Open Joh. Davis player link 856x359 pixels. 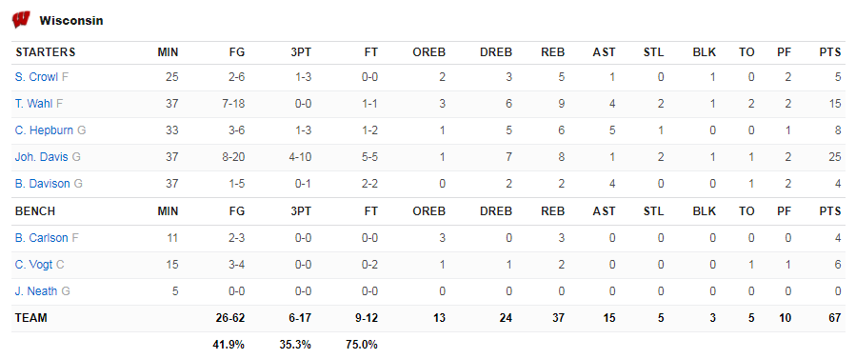coord(42,157)
